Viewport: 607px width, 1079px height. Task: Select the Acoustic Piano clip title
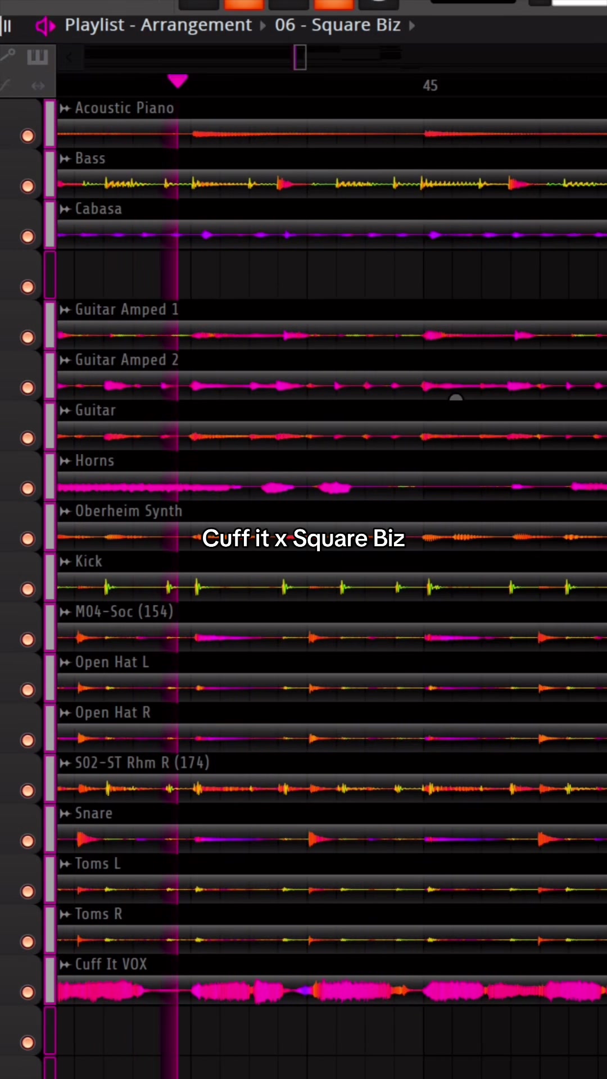[124, 108]
